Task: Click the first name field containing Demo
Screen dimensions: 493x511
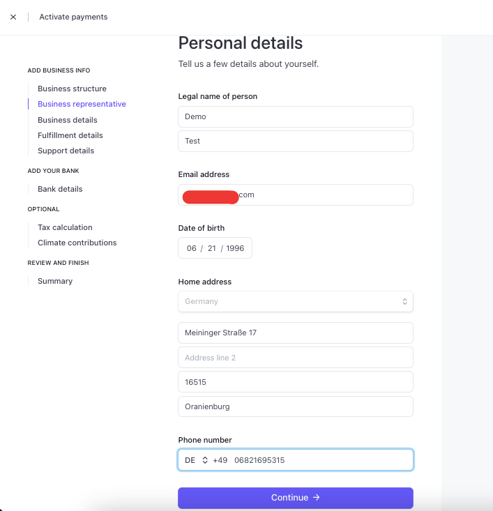Action: pyautogui.click(x=295, y=116)
